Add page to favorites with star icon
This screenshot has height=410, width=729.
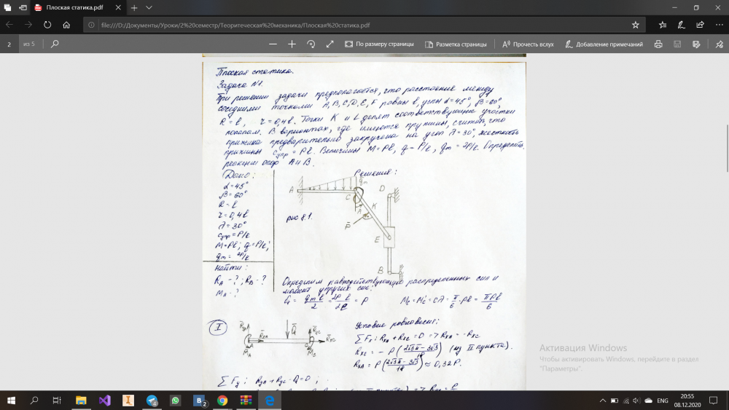pyautogui.click(x=635, y=24)
